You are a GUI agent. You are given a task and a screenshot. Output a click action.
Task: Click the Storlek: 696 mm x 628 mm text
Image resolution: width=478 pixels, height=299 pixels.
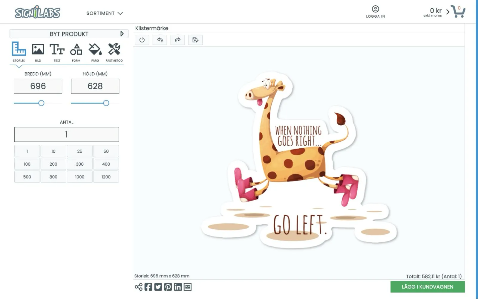(162, 276)
